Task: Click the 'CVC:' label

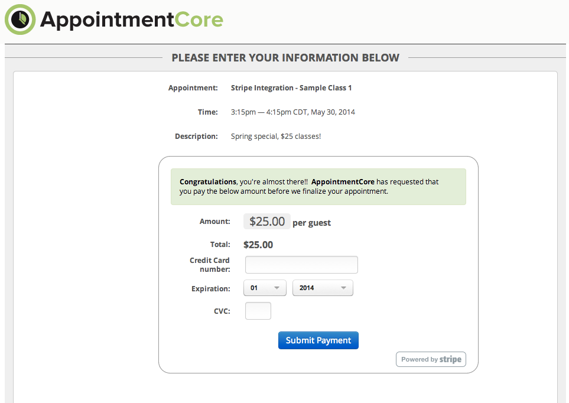Action: point(222,311)
